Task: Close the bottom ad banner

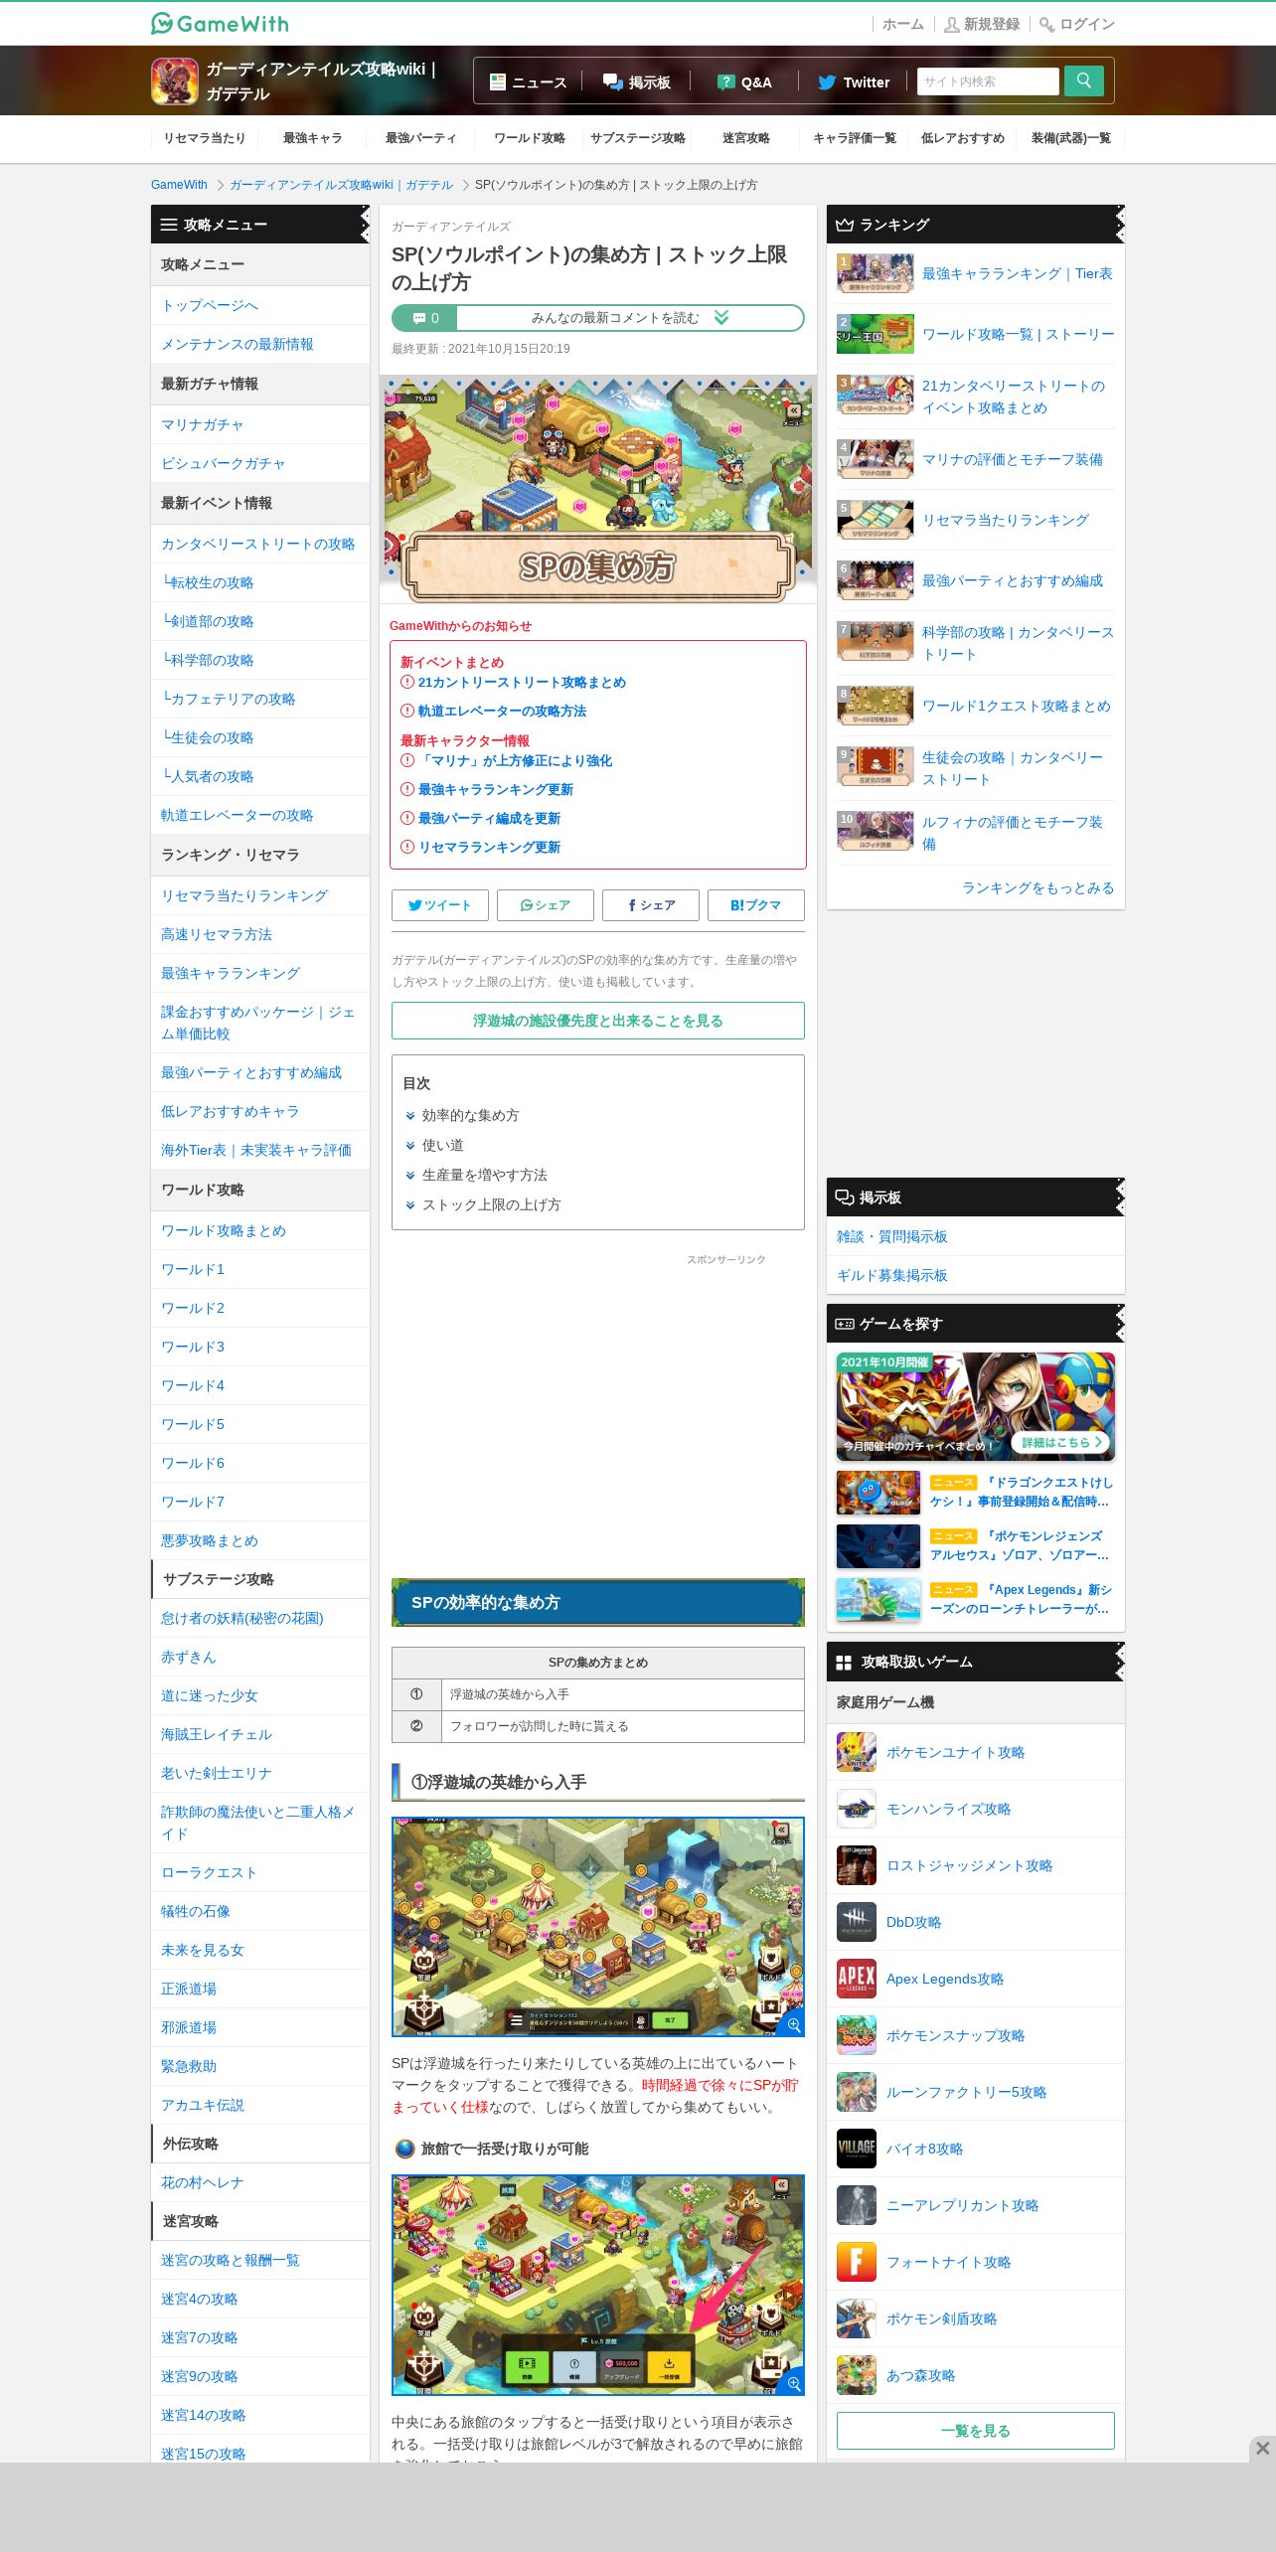Action: pyautogui.click(x=1262, y=2448)
